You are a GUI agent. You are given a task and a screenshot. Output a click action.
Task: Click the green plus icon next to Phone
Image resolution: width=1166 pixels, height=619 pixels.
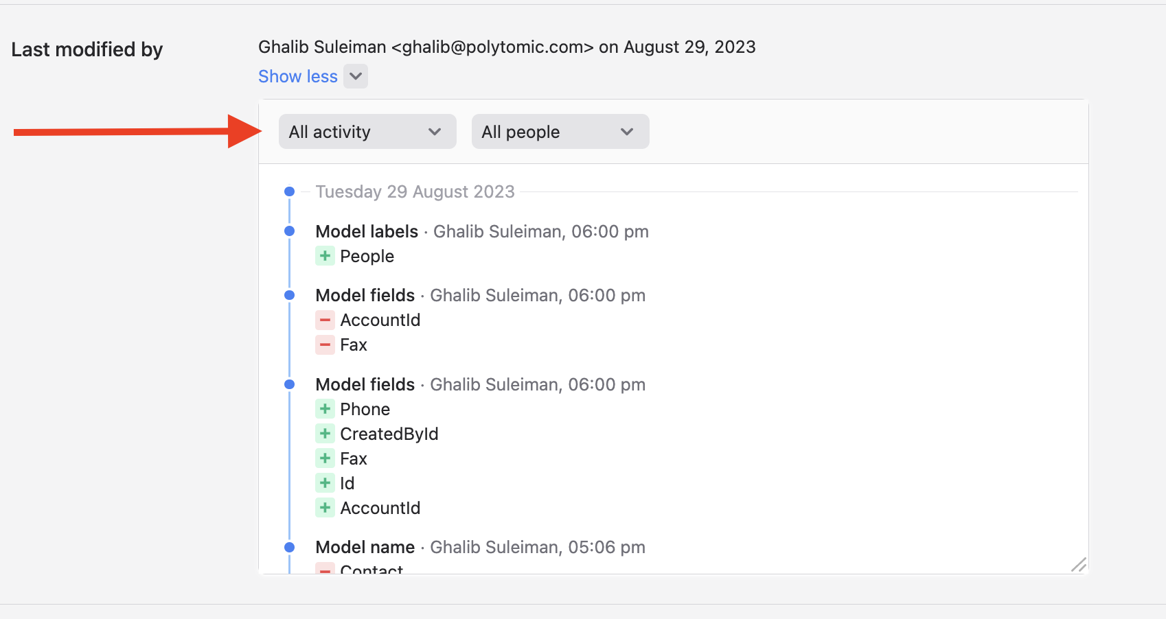(324, 408)
